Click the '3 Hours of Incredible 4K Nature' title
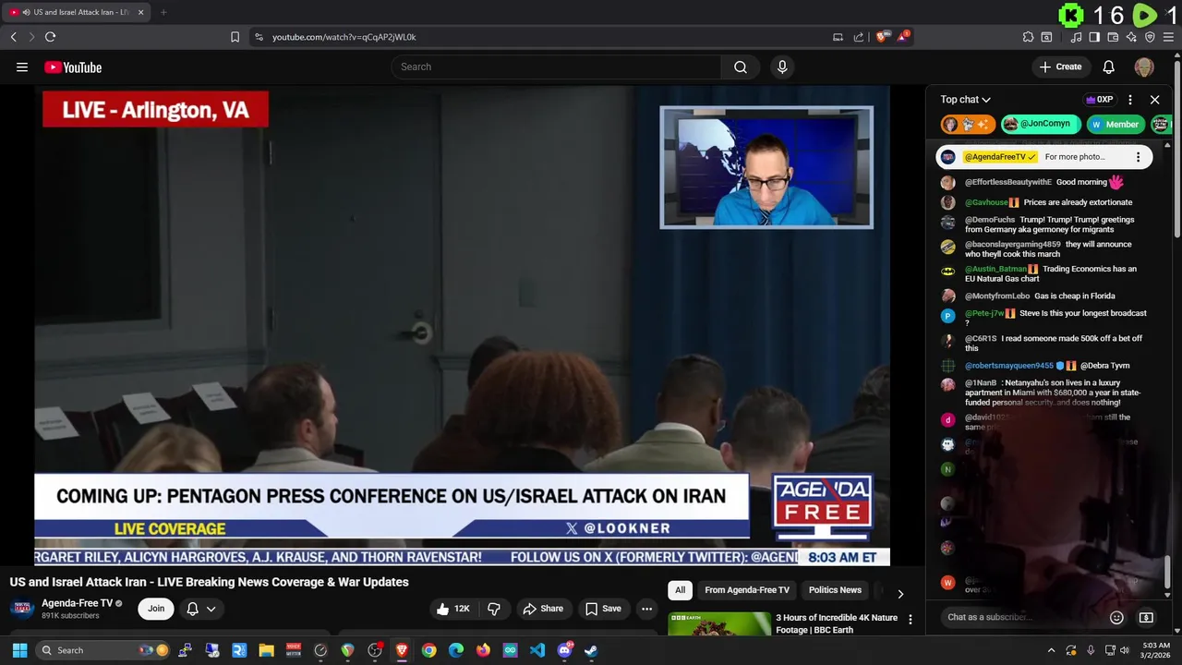Screen dimensions: 1182x665 click(837, 623)
